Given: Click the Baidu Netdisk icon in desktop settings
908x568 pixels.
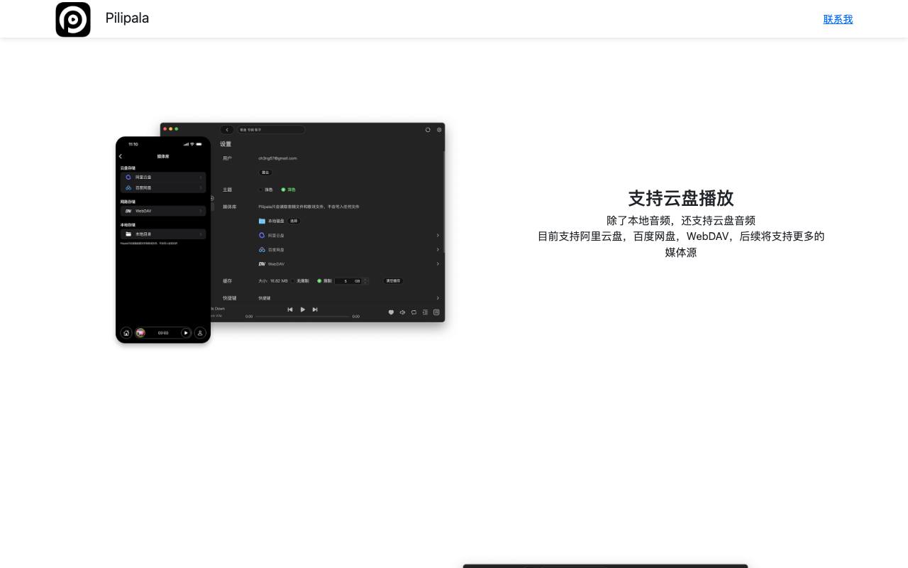Looking at the screenshot, I should click(262, 250).
